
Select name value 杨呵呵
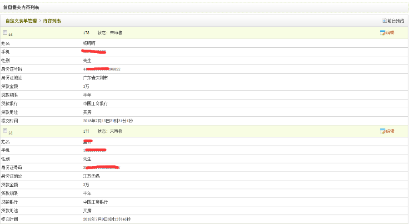[89, 43]
